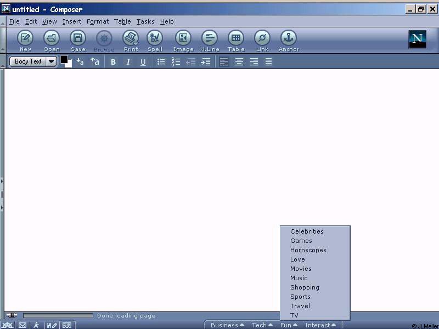Open the Table menu
The height and width of the screenshot is (329, 439).
pyautogui.click(x=122, y=21)
